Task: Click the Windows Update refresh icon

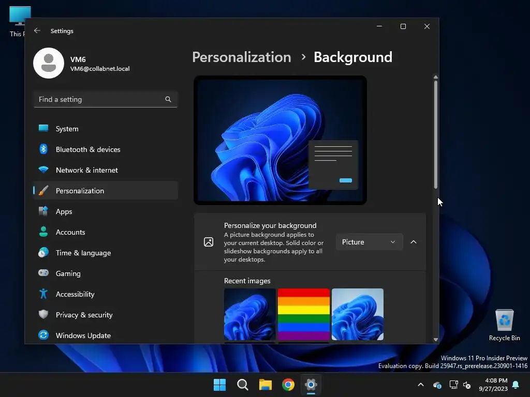Action: point(43,335)
